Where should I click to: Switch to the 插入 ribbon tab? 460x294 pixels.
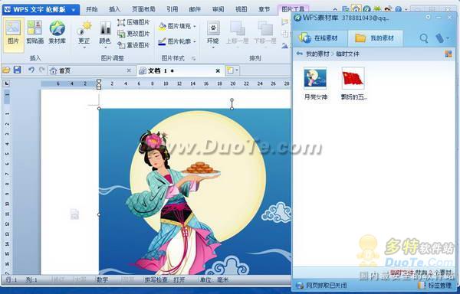point(115,9)
